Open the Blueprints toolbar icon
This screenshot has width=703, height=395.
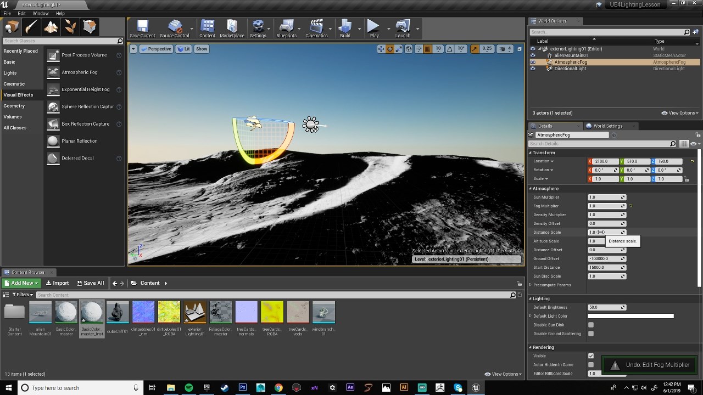click(x=286, y=26)
